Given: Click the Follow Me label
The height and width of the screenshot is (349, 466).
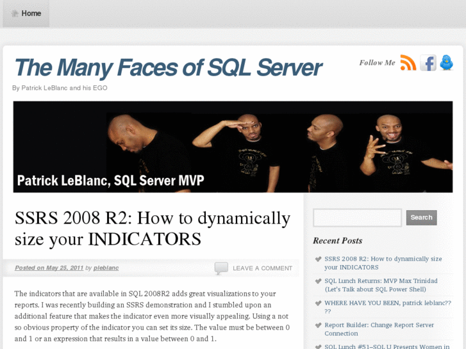Looking at the screenshot, I should 377,63.
